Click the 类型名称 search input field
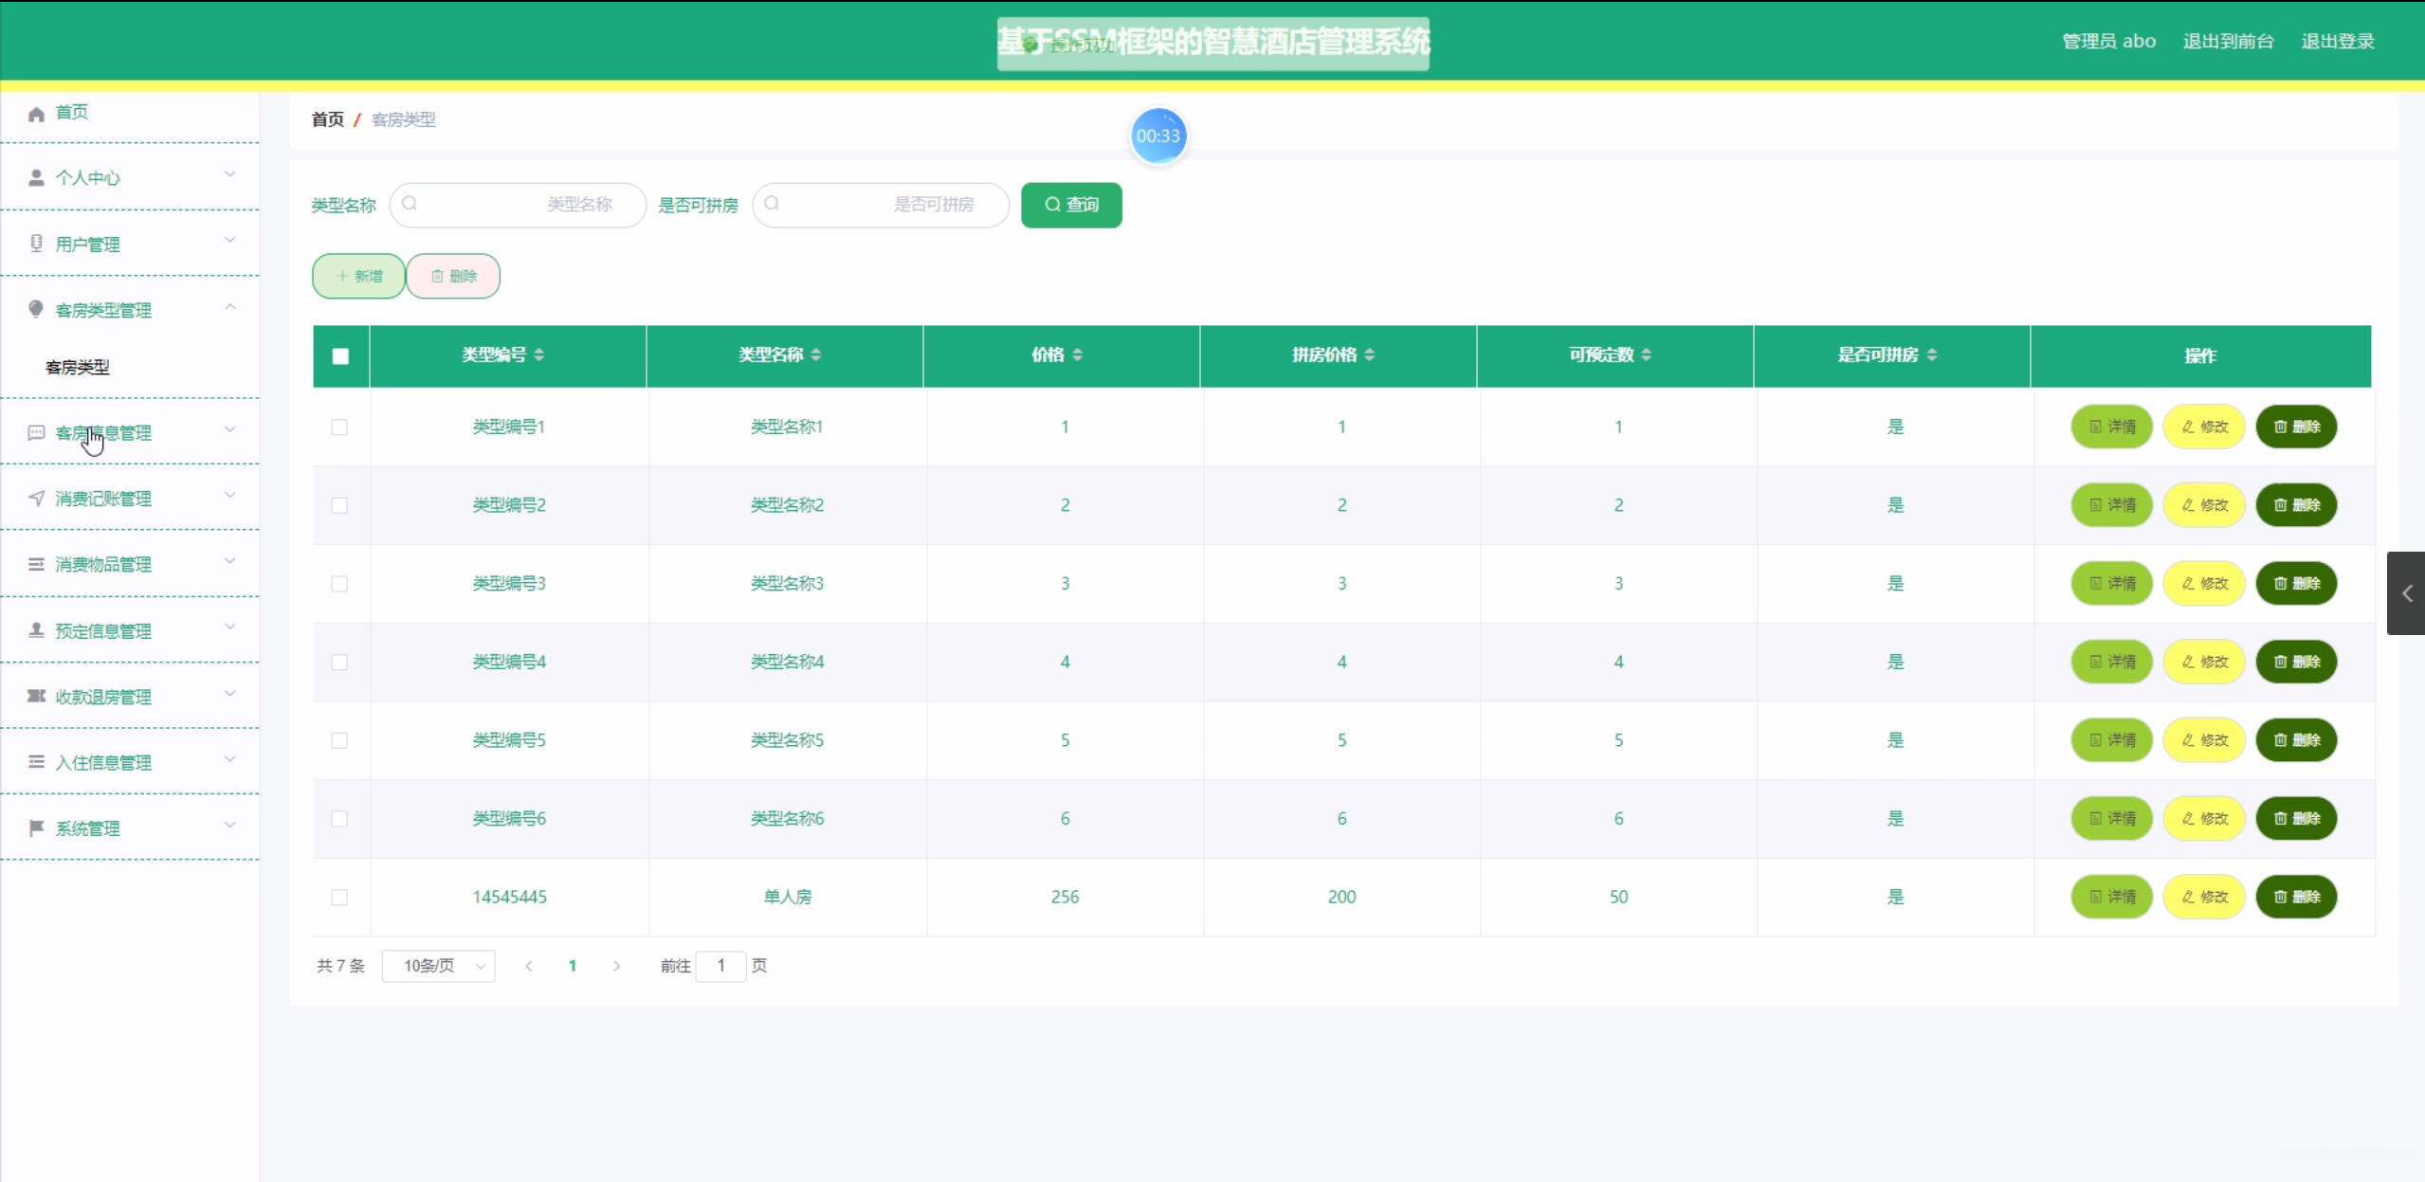The height and width of the screenshot is (1182, 2425). [520, 205]
